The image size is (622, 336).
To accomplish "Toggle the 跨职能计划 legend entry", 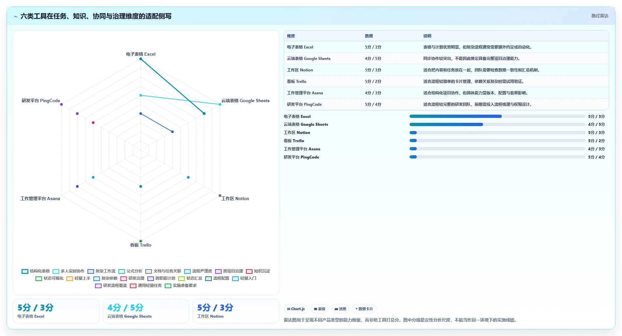I will [x=161, y=278].
